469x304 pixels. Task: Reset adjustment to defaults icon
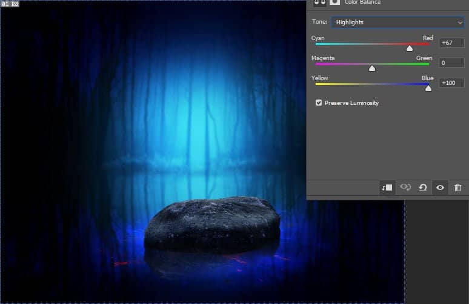coord(423,187)
